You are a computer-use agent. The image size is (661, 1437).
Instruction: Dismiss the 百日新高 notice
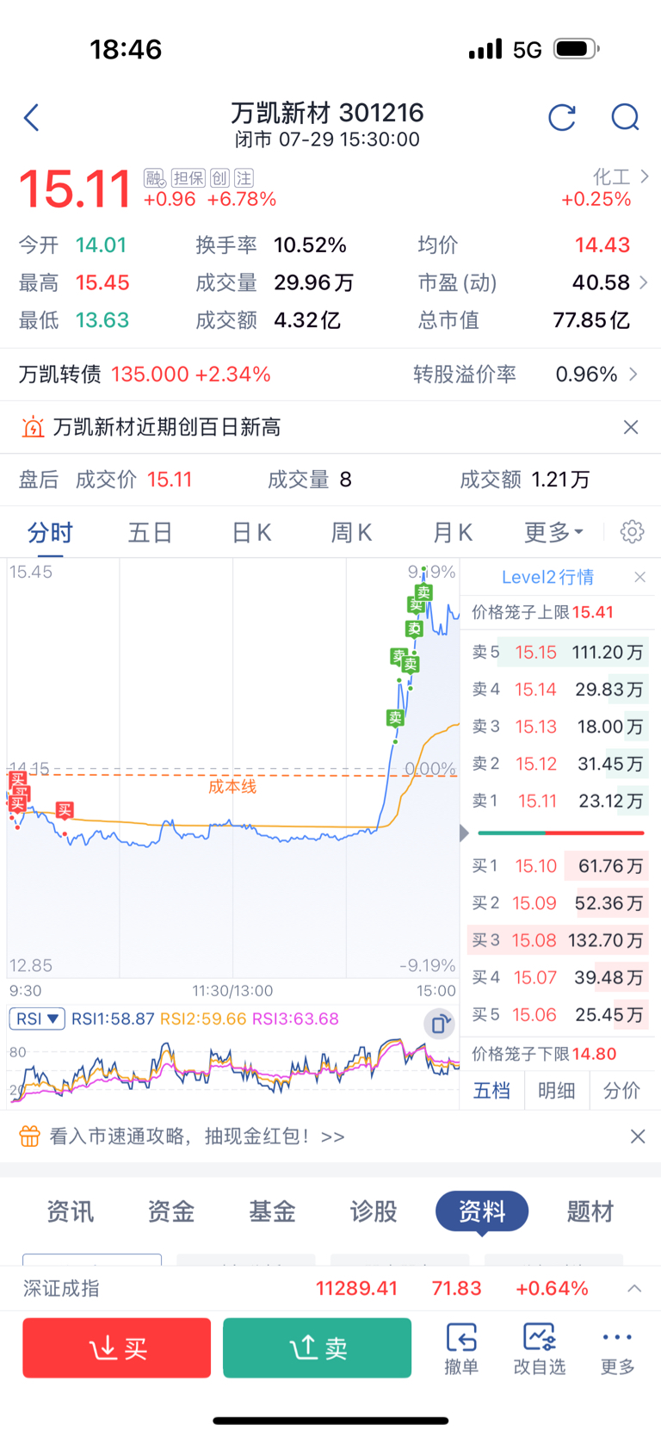click(x=631, y=427)
